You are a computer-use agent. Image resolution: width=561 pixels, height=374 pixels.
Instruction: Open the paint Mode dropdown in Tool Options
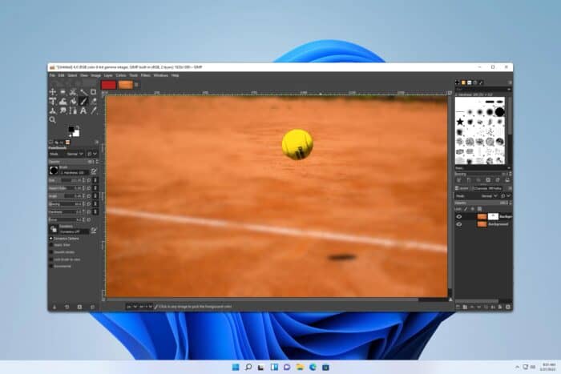point(67,154)
